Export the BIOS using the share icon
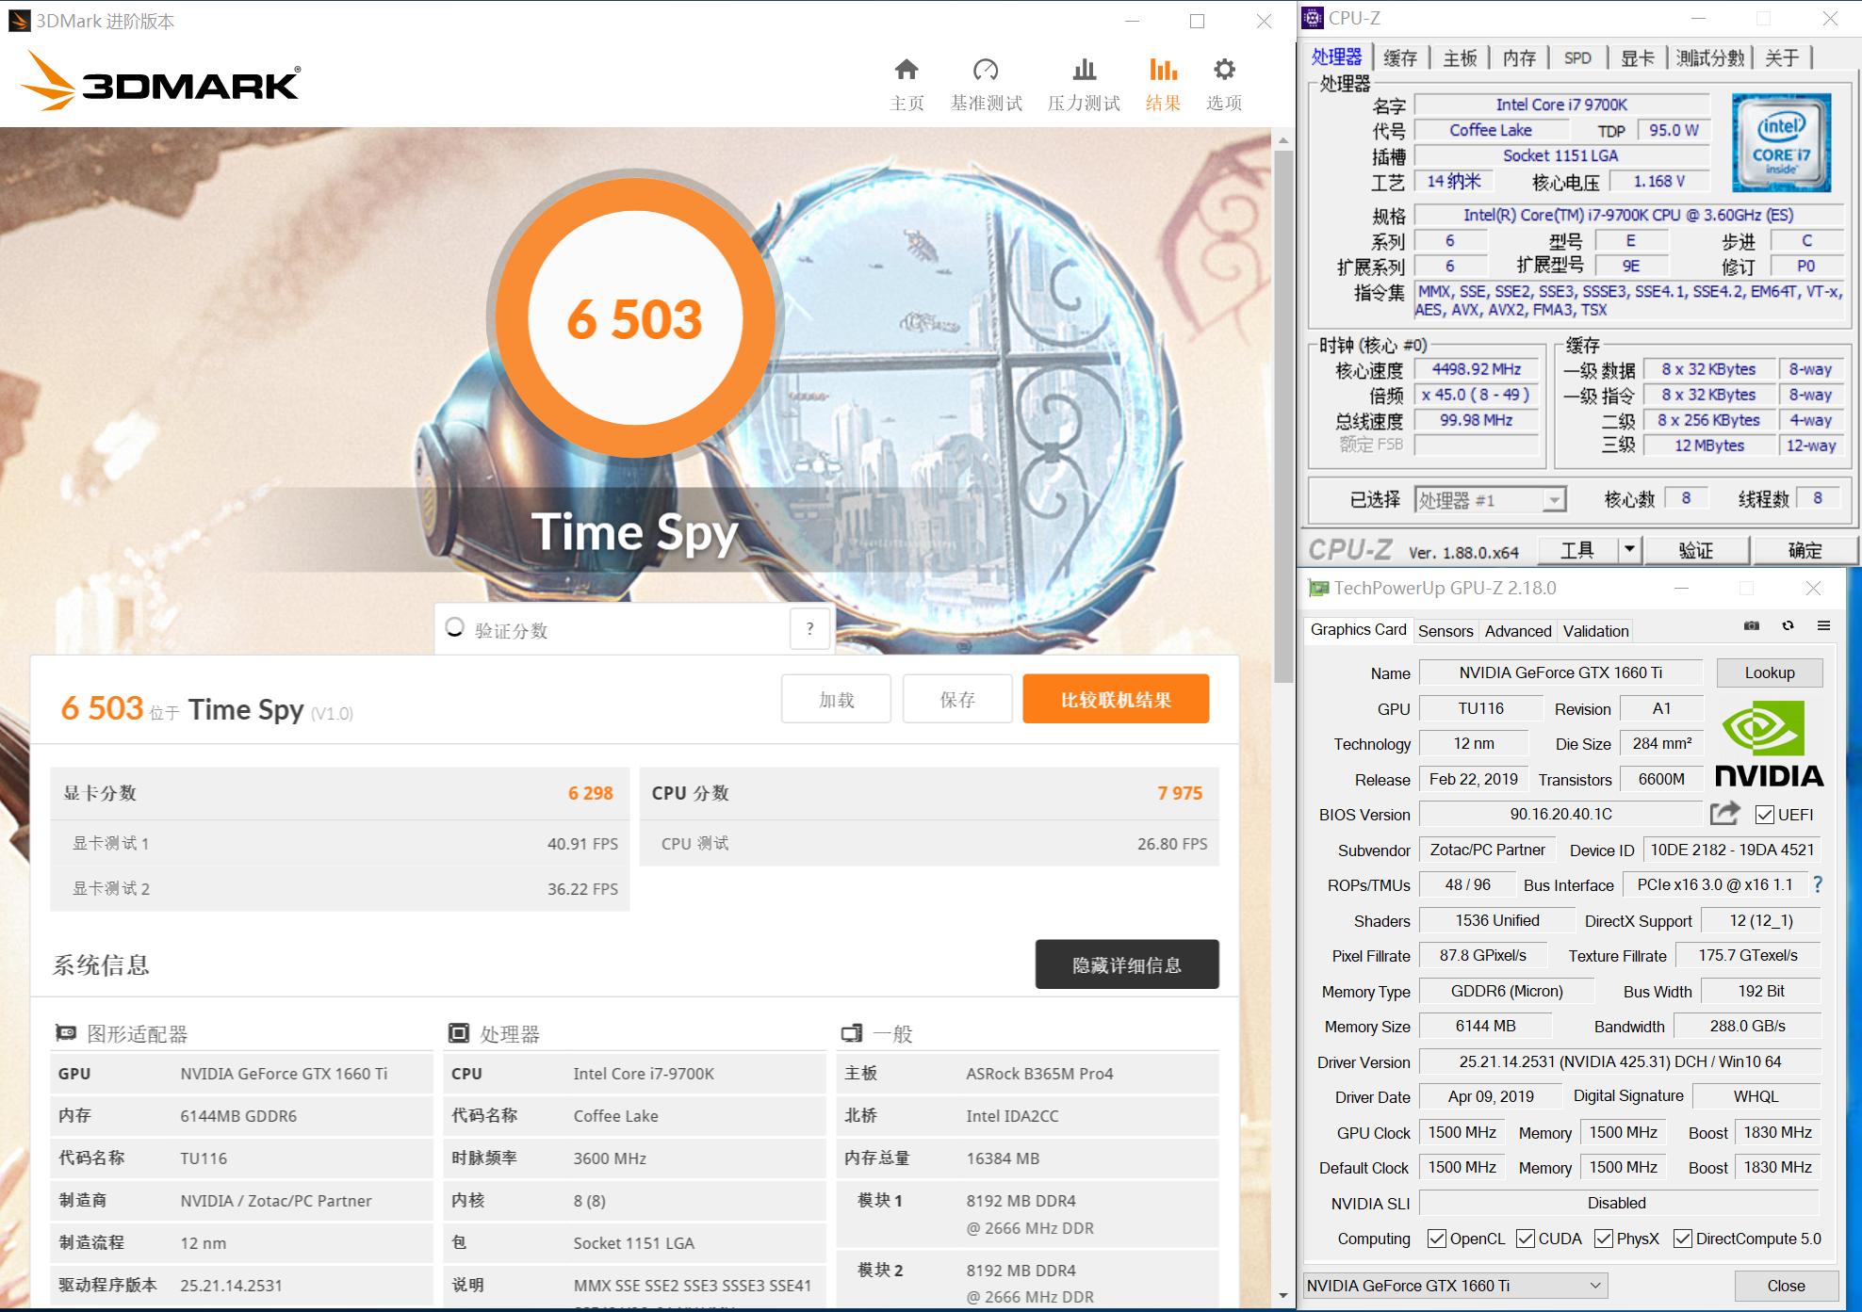This screenshot has height=1312, width=1862. pos(1724,813)
